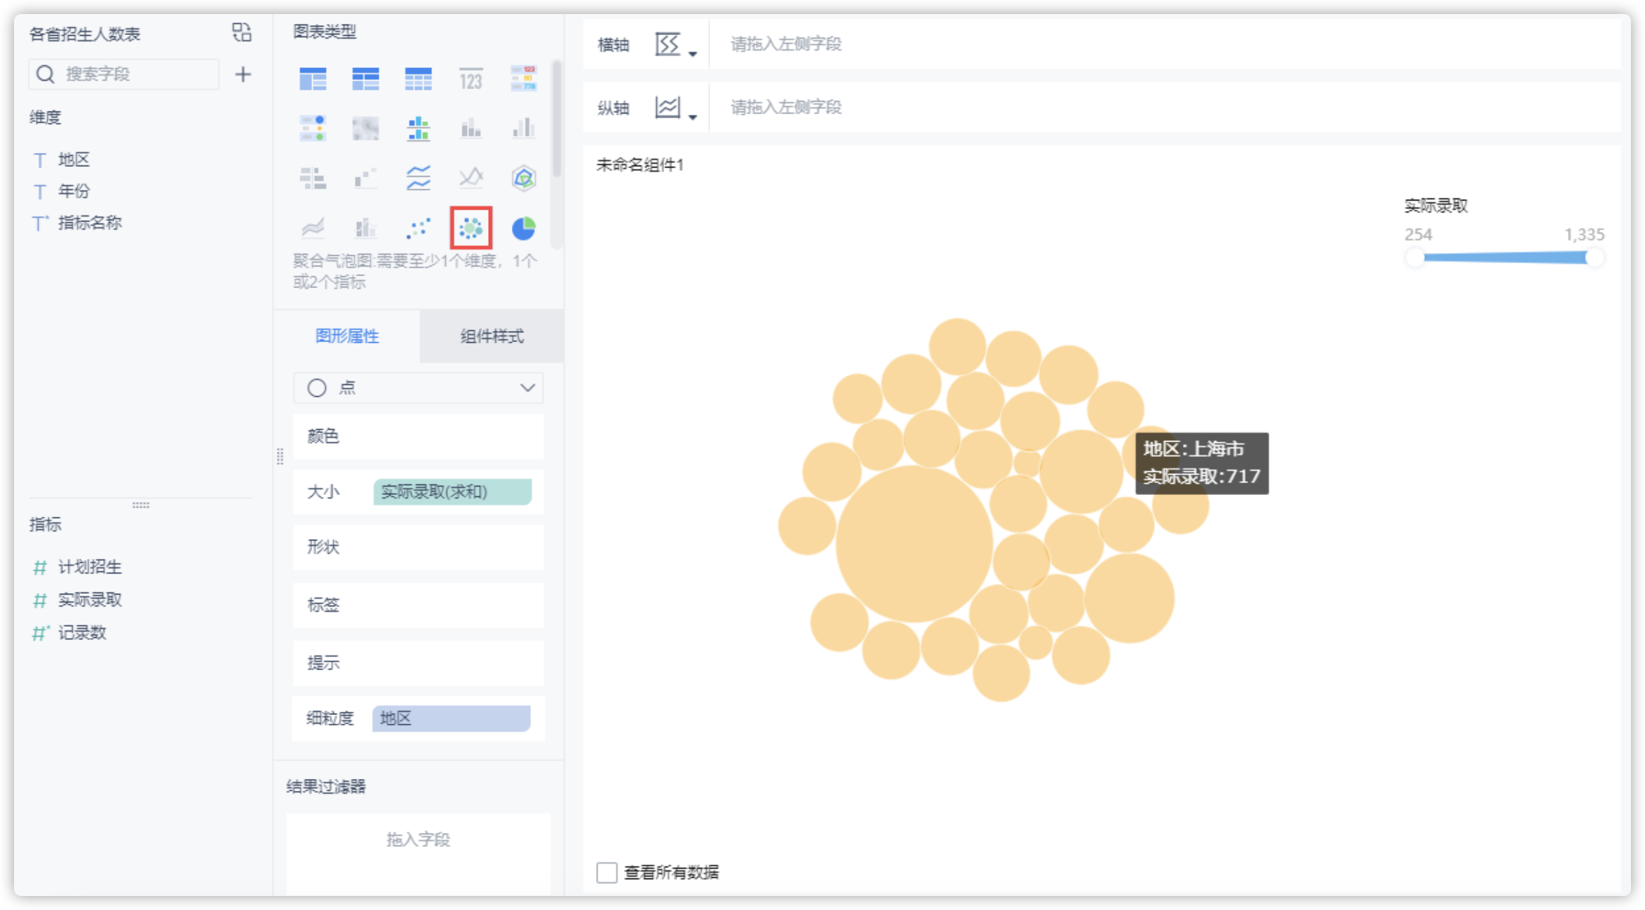This screenshot has height=910, width=1645.
Task: Click the search magnifier icon
Action: [45, 74]
